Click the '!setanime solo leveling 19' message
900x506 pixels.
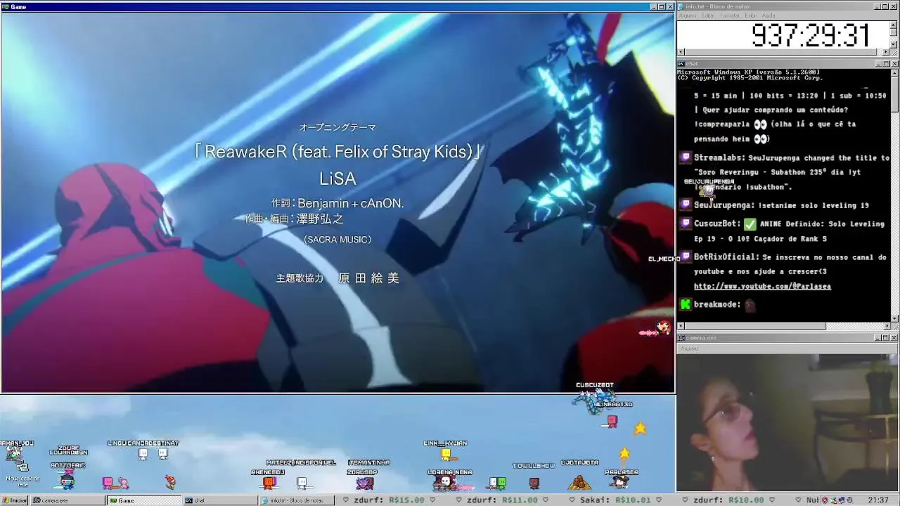(814, 205)
